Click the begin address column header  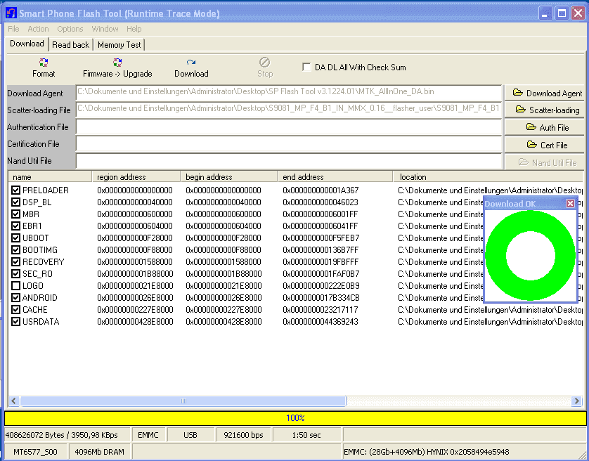pos(229,177)
